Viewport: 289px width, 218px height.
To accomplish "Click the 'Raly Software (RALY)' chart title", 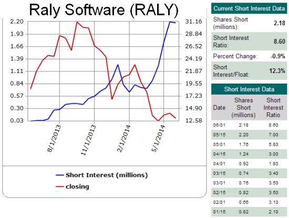I will tap(104, 10).
